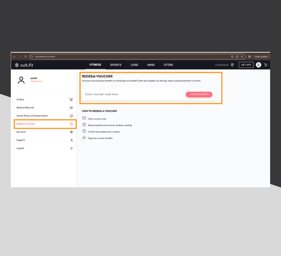Open the FITNESS tab
Viewport: 281px width, 256px height.
95,65
